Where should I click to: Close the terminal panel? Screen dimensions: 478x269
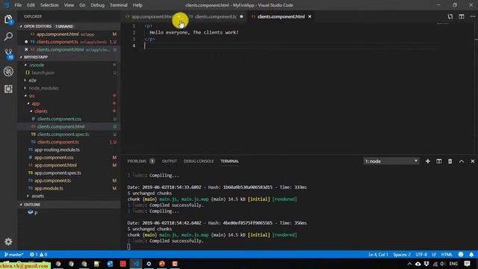tap(472, 161)
